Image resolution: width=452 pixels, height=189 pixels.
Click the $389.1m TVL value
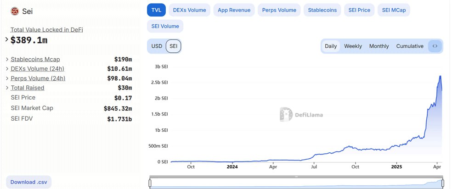(29, 40)
